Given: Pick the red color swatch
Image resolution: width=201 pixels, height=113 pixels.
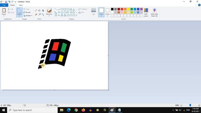Looking at the screenshot, I should [x=122, y=9].
